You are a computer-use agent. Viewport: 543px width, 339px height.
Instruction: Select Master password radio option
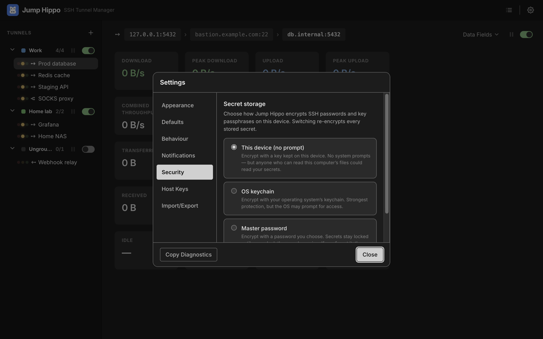(234, 228)
